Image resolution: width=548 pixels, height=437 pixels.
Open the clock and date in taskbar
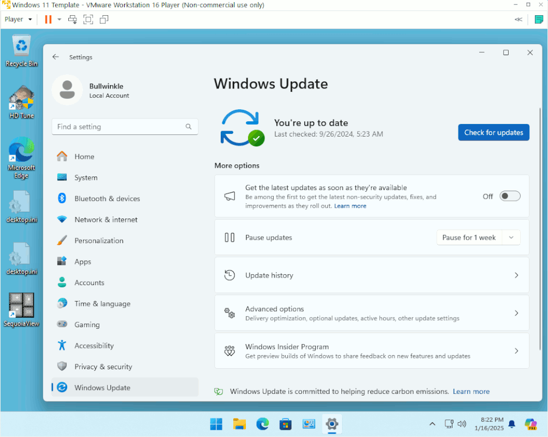click(489, 424)
